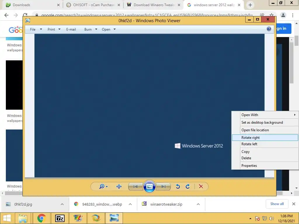This screenshot has width=299, height=224.
Task: Close the Chrome downloads bar
Action: tap(294, 204)
